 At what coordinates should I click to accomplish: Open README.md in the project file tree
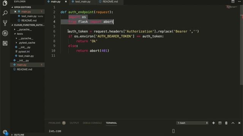click(x=24, y=69)
